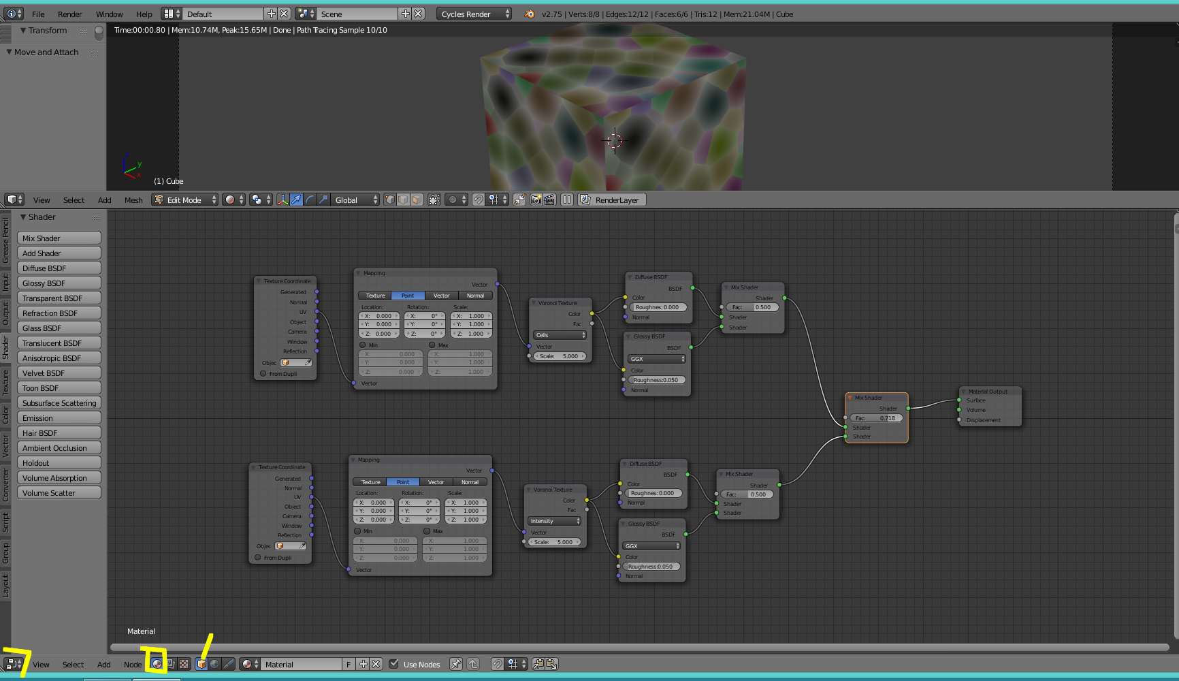Open the Global orientation dropdown
Viewport: 1179px width, 681px height.
tap(355, 200)
